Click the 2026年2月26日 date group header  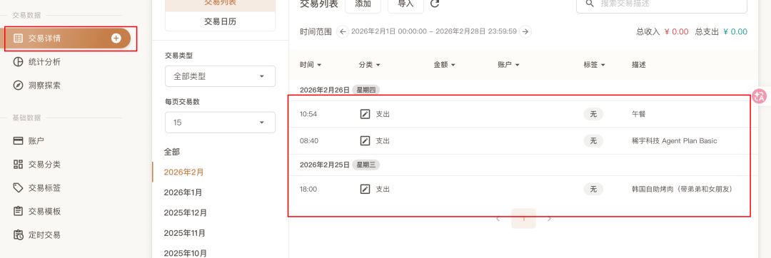click(325, 91)
